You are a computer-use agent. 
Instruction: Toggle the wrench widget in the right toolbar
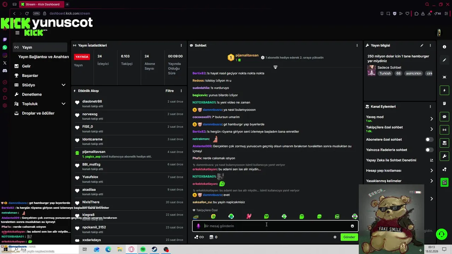445,156
